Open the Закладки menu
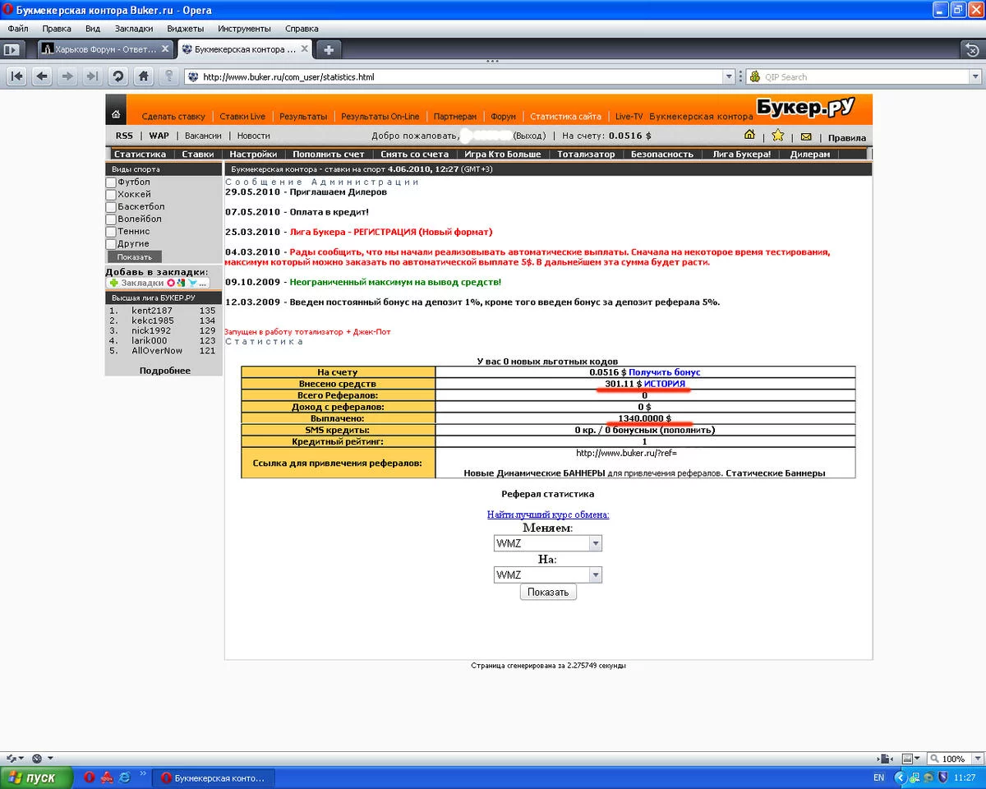Image resolution: width=986 pixels, height=789 pixels. pyautogui.click(x=133, y=28)
